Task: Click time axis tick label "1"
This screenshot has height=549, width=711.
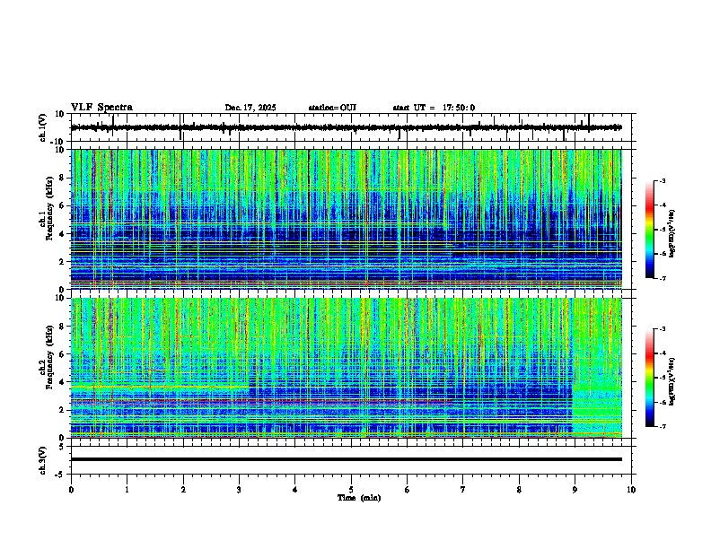Action: tap(127, 490)
